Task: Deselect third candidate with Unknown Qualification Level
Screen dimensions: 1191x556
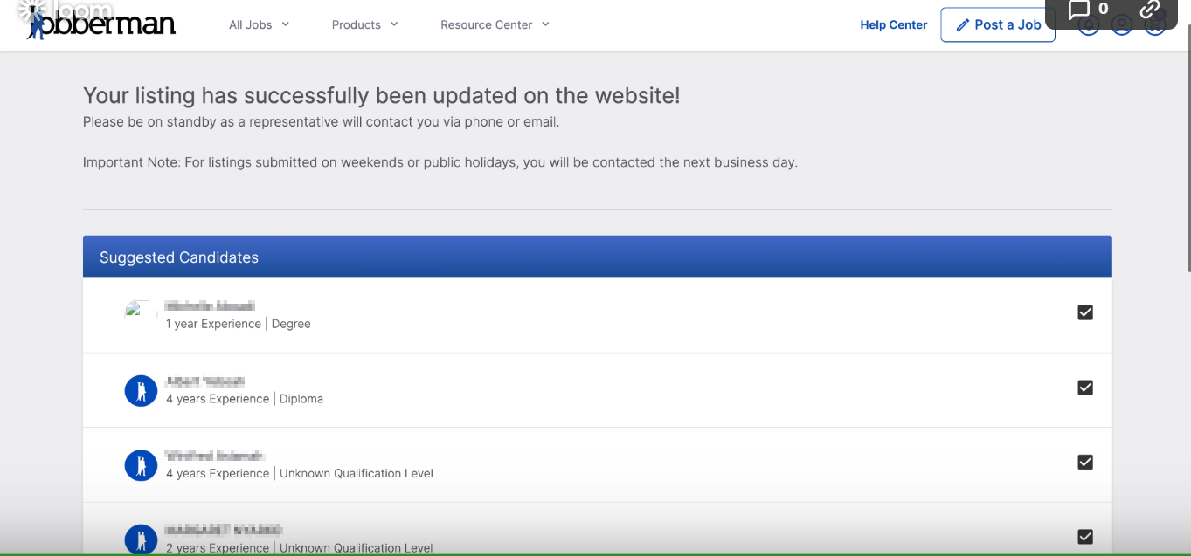Action: pyautogui.click(x=1085, y=463)
